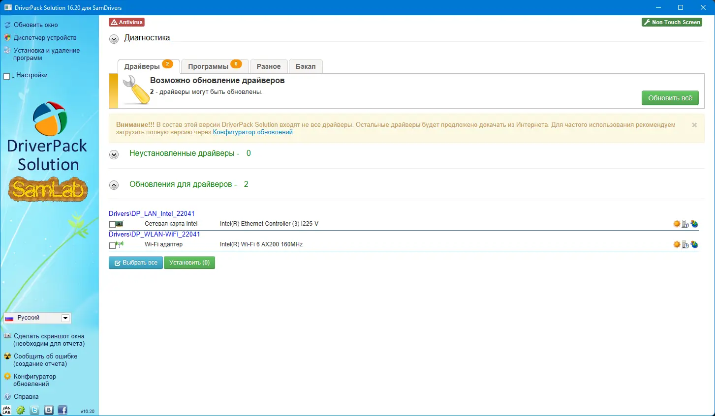Open Конфигуратор обновлений in the sidebar

click(x=35, y=380)
